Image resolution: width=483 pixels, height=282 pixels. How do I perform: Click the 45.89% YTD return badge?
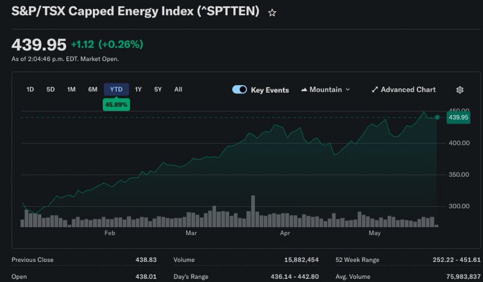coord(116,104)
